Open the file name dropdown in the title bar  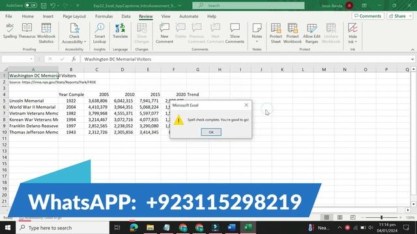tap(180, 6)
